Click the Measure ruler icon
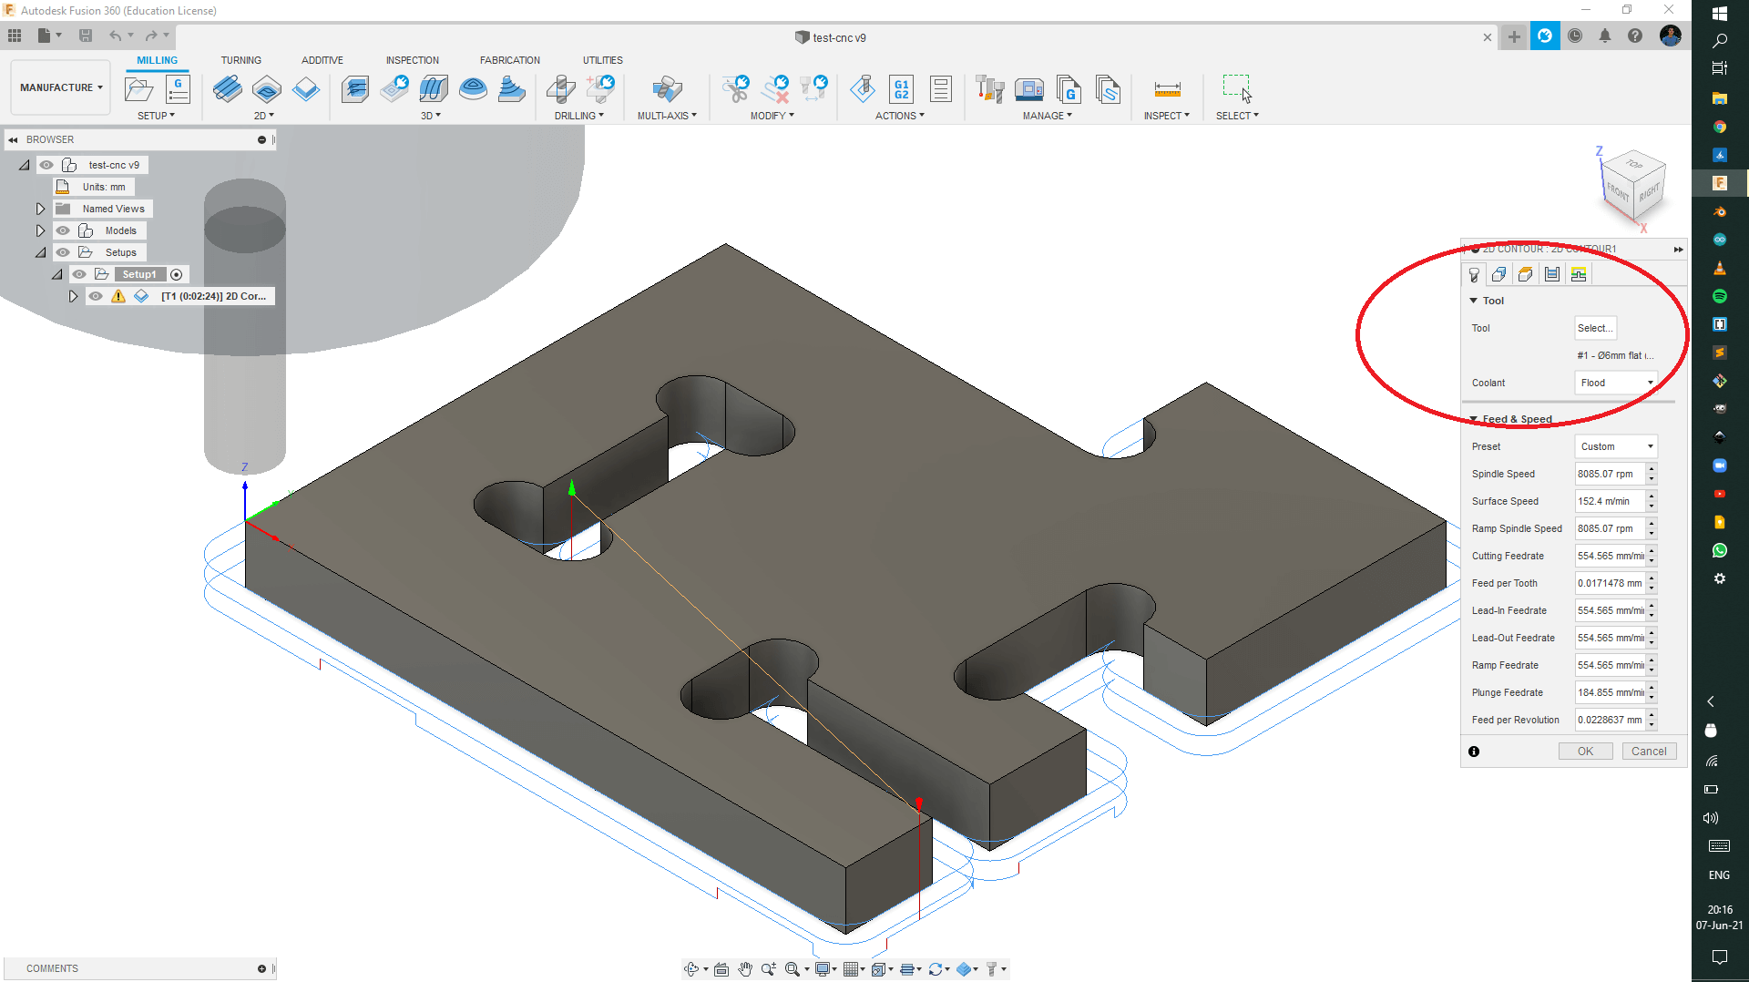The image size is (1749, 982). pos(1167,89)
